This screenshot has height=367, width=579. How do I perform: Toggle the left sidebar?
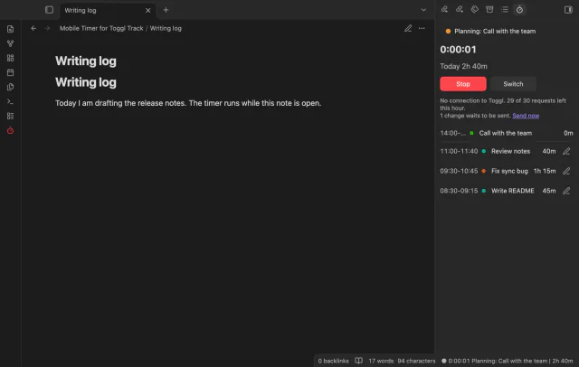[x=49, y=10]
